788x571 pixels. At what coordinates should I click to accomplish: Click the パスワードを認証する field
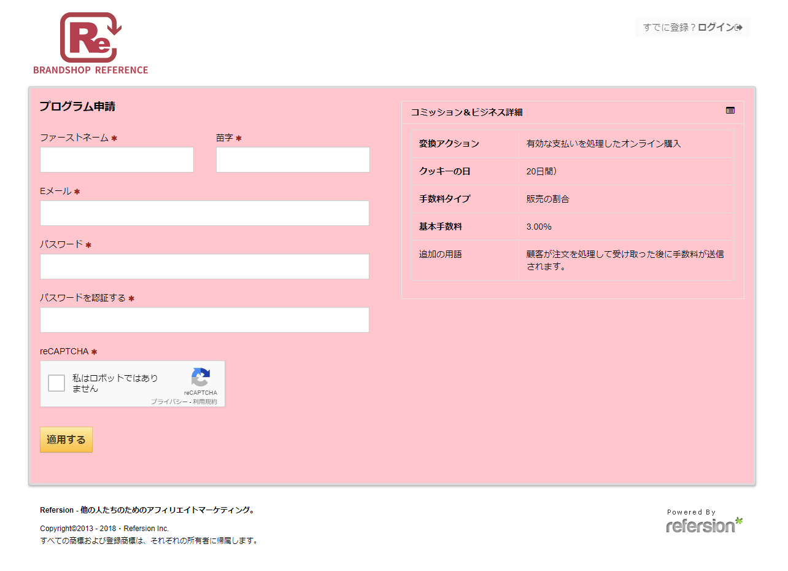click(x=204, y=320)
